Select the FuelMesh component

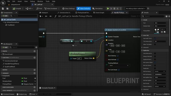point(11,25)
